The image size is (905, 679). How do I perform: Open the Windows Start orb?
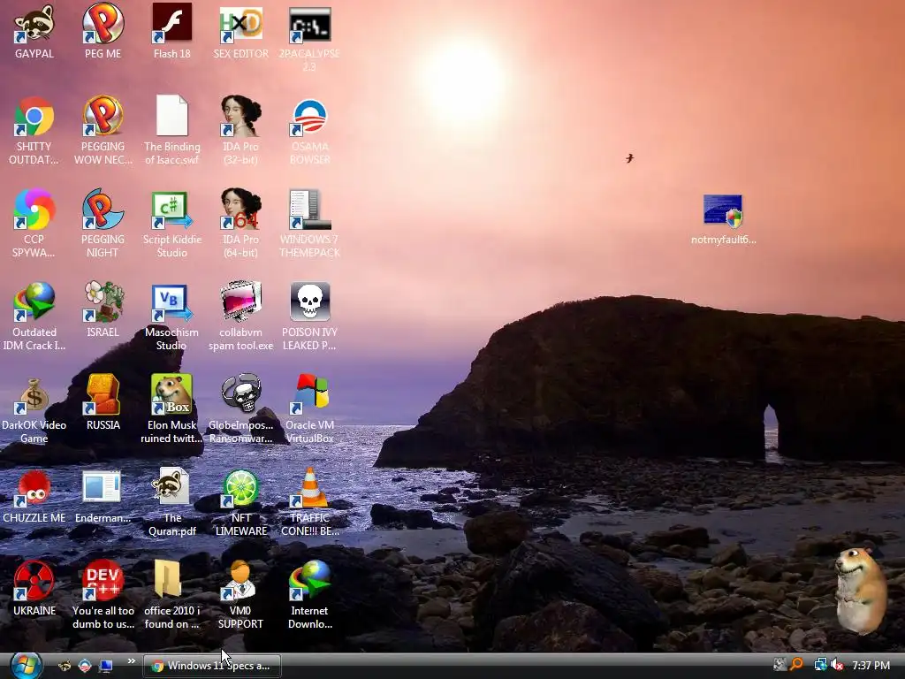25,666
